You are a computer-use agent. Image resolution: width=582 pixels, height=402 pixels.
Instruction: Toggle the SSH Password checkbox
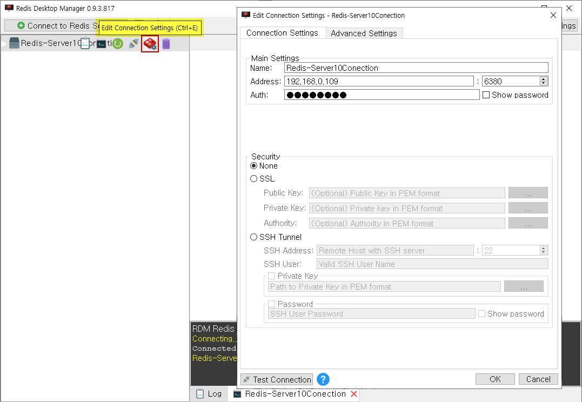(272, 304)
